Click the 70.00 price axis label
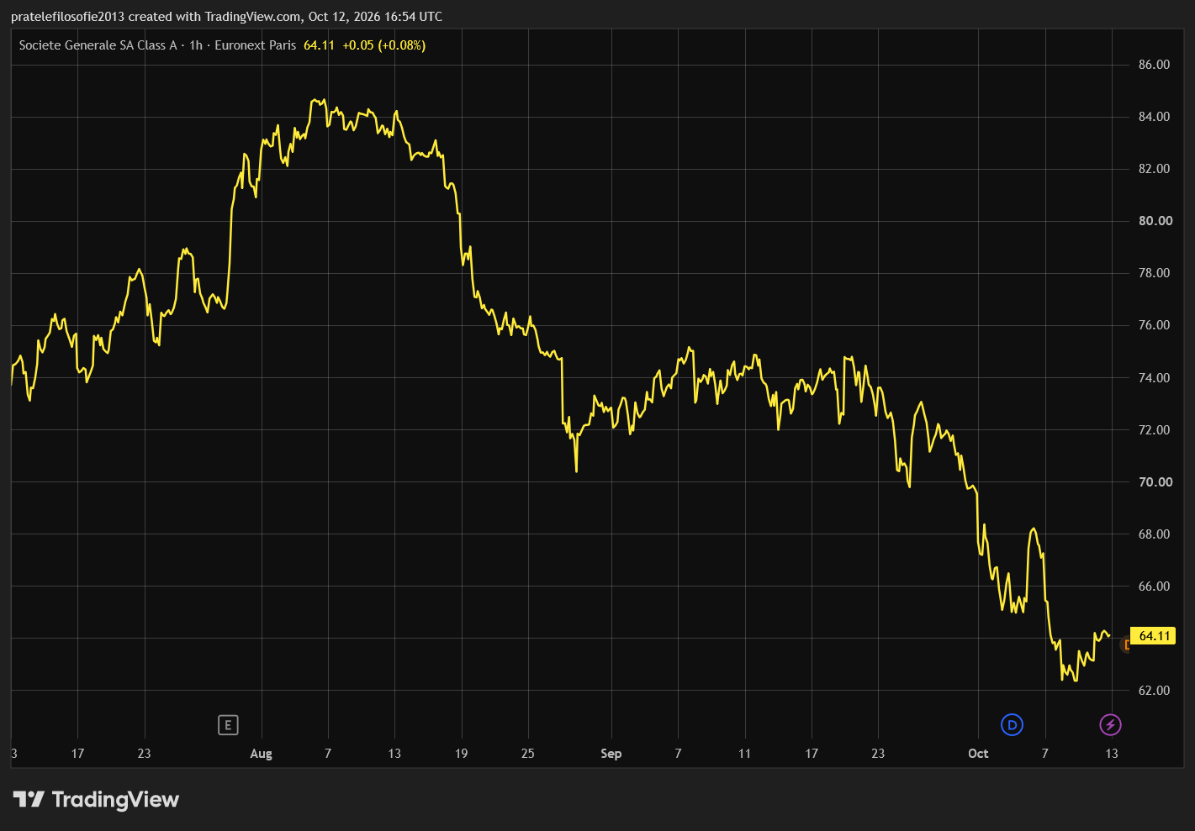The image size is (1195, 831). [x=1155, y=482]
